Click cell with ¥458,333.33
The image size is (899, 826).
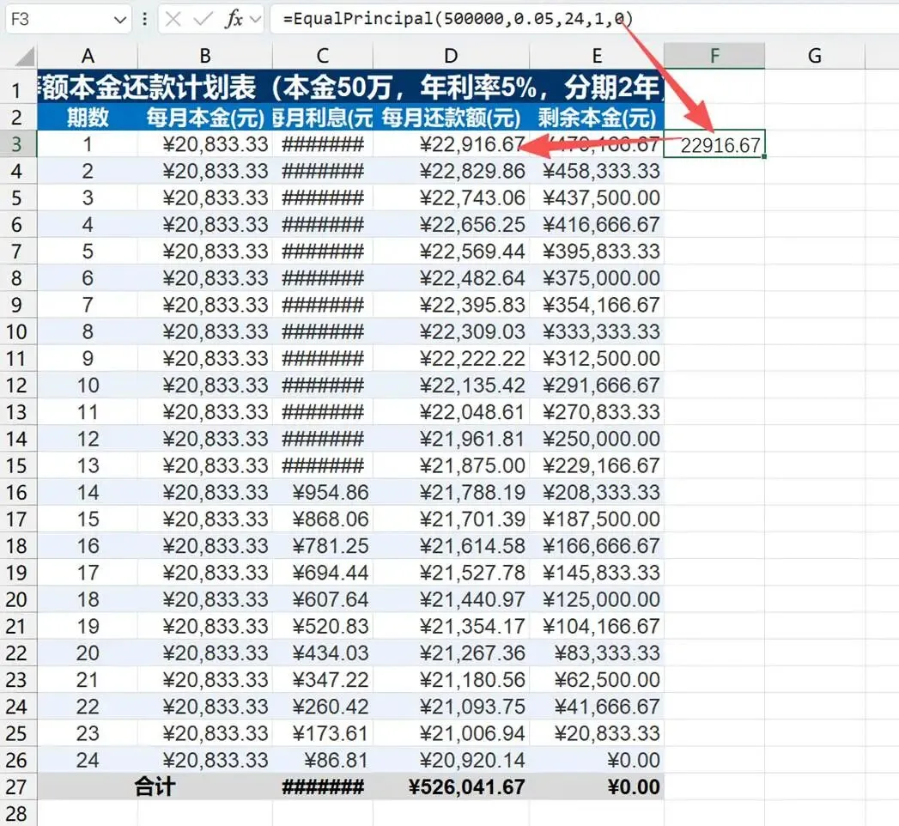click(596, 171)
